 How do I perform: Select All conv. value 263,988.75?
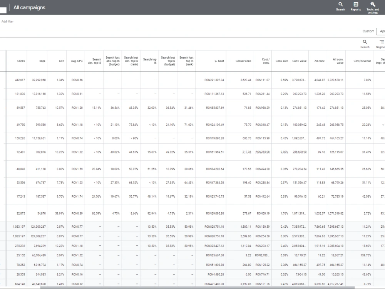336,124
